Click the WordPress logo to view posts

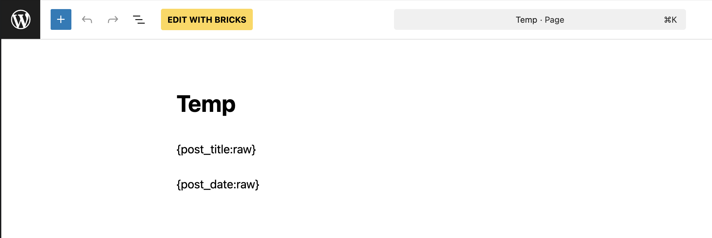coord(20,19)
